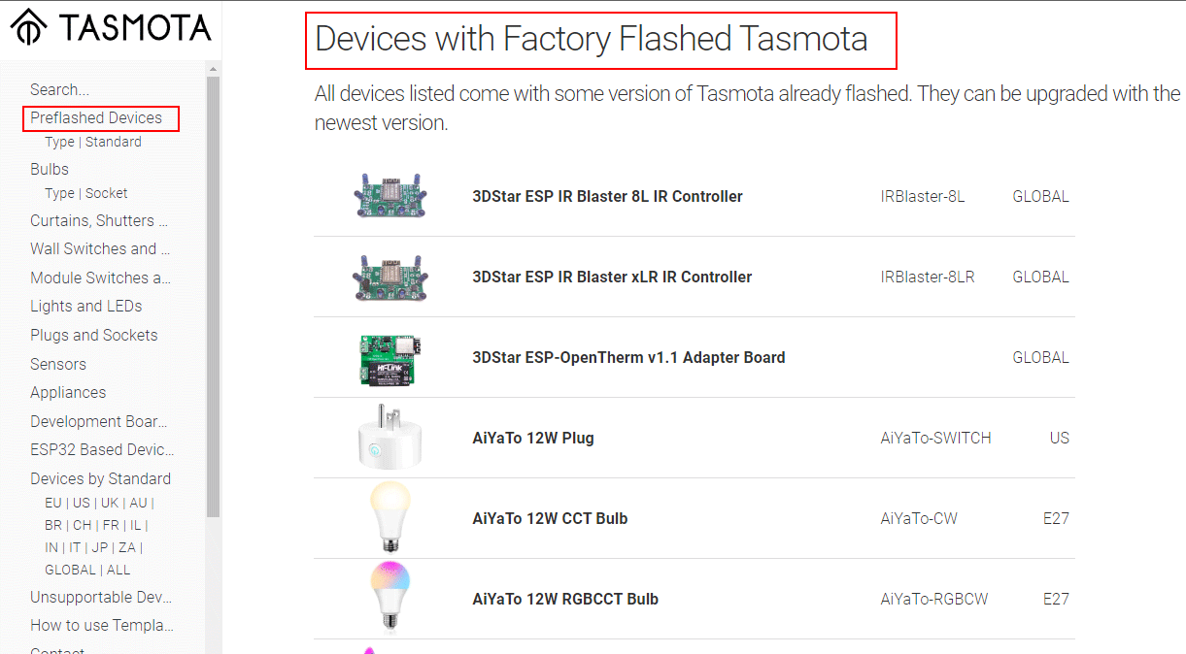Select the OpenTherm Adapter Board image
1186x654 pixels.
coord(390,357)
